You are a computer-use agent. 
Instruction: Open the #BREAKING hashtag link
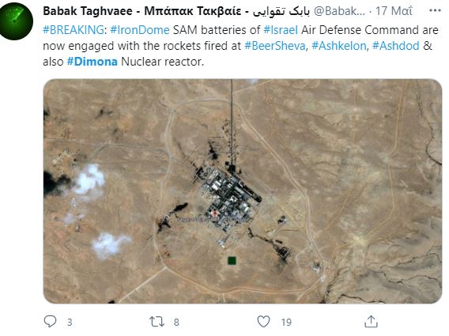(x=74, y=30)
